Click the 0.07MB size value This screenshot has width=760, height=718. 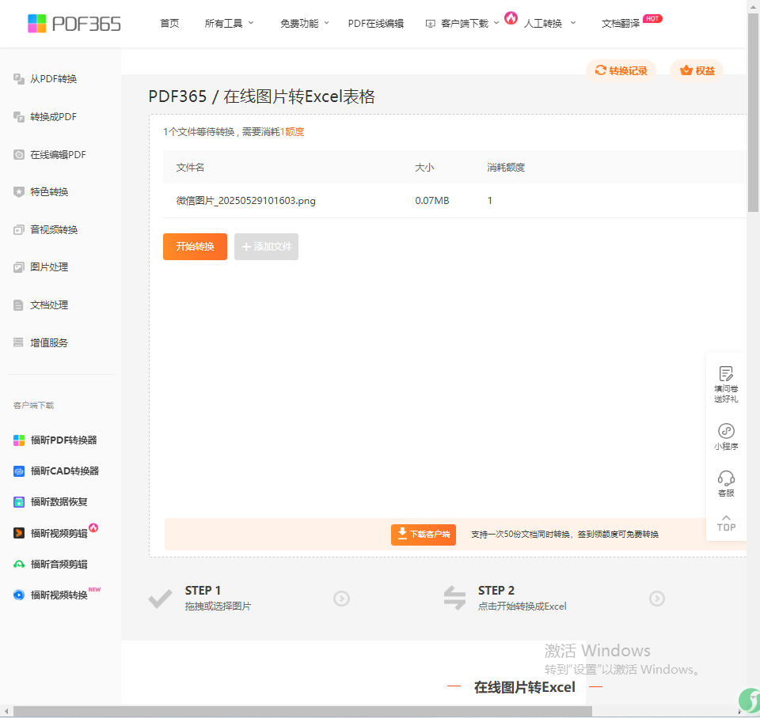(x=432, y=200)
